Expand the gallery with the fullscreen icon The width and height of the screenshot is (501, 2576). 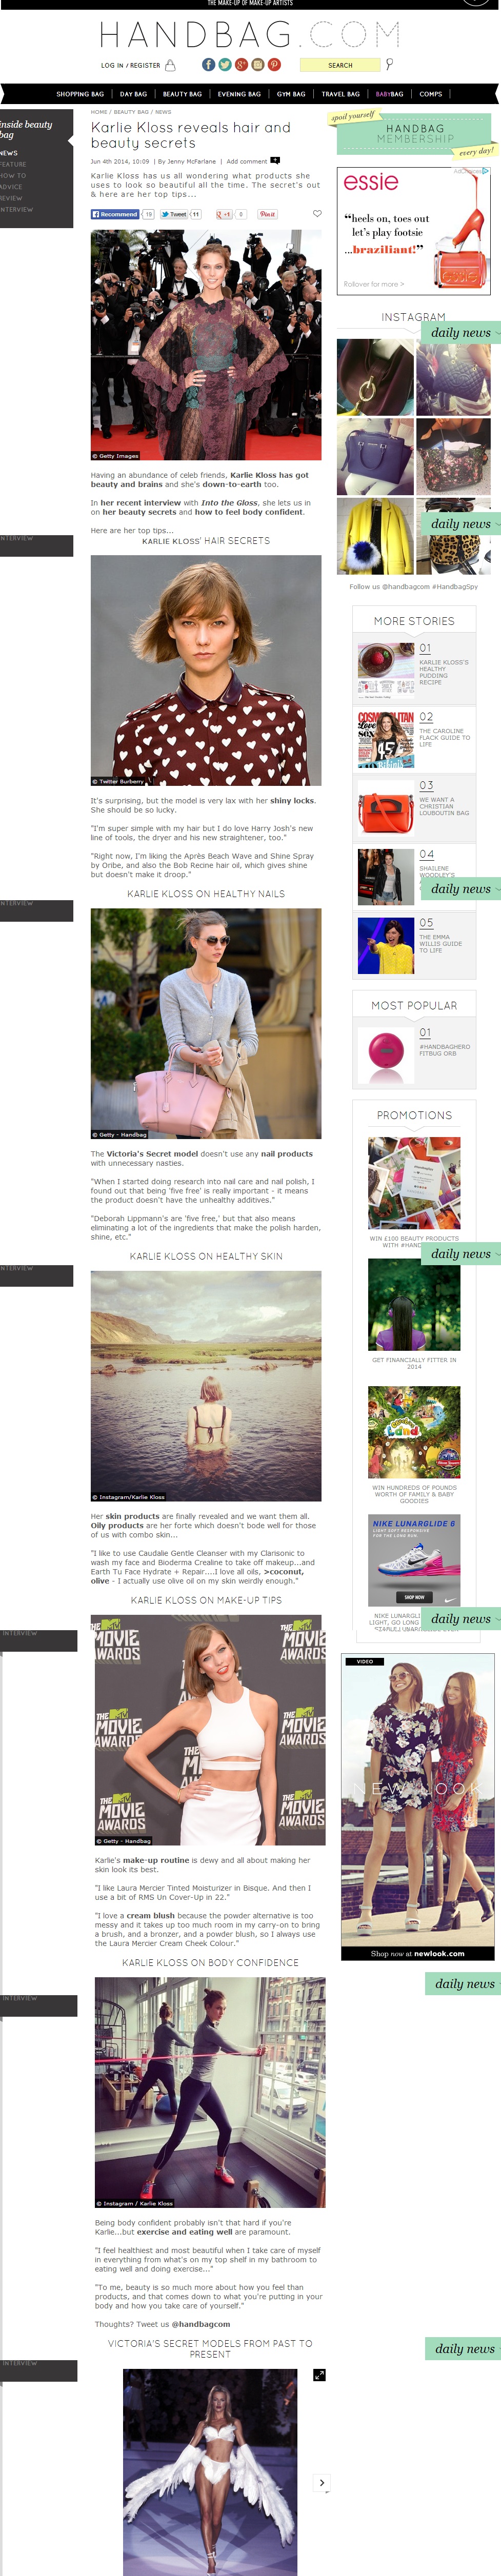point(319,2374)
